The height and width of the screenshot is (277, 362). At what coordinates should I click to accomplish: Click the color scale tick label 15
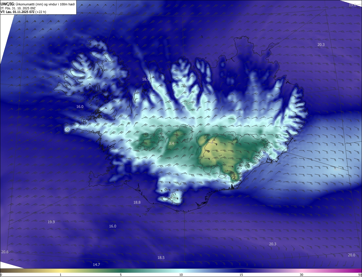[241, 275]
